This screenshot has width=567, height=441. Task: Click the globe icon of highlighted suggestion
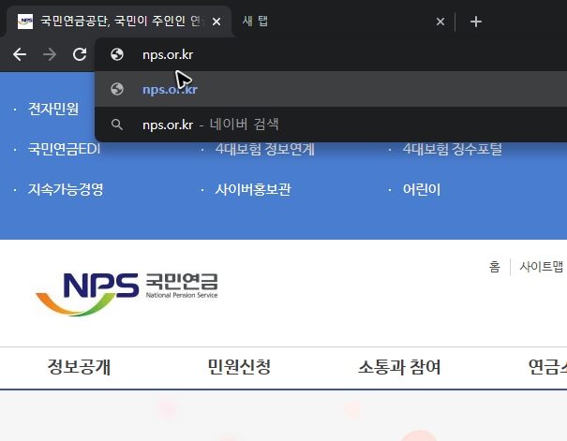[x=117, y=89]
